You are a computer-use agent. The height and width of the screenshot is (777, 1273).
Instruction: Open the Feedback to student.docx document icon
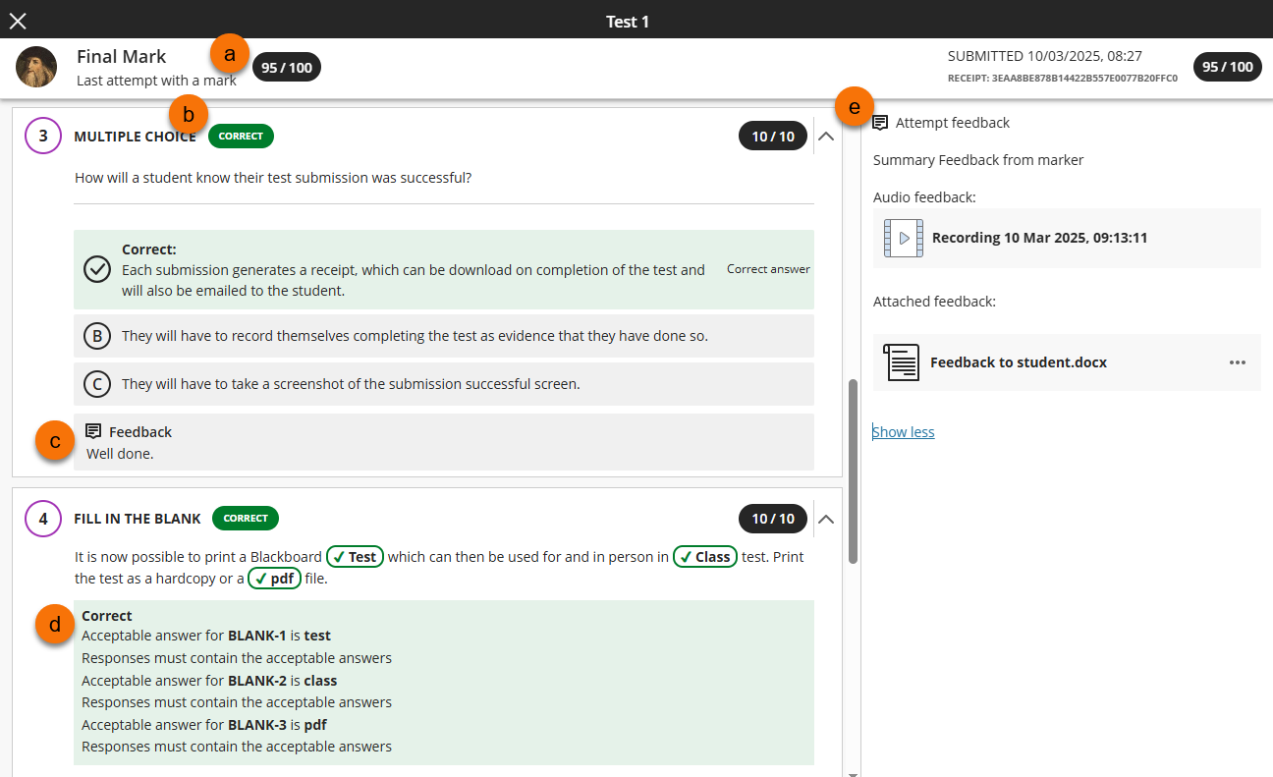click(x=900, y=362)
